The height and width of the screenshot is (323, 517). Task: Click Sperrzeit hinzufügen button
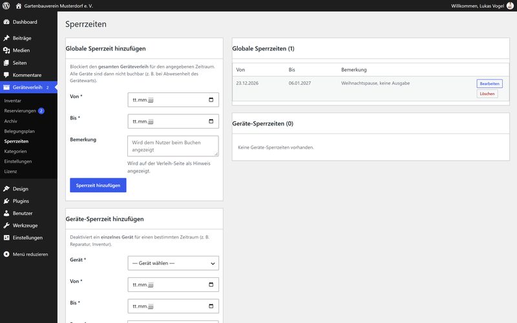click(x=98, y=185)
